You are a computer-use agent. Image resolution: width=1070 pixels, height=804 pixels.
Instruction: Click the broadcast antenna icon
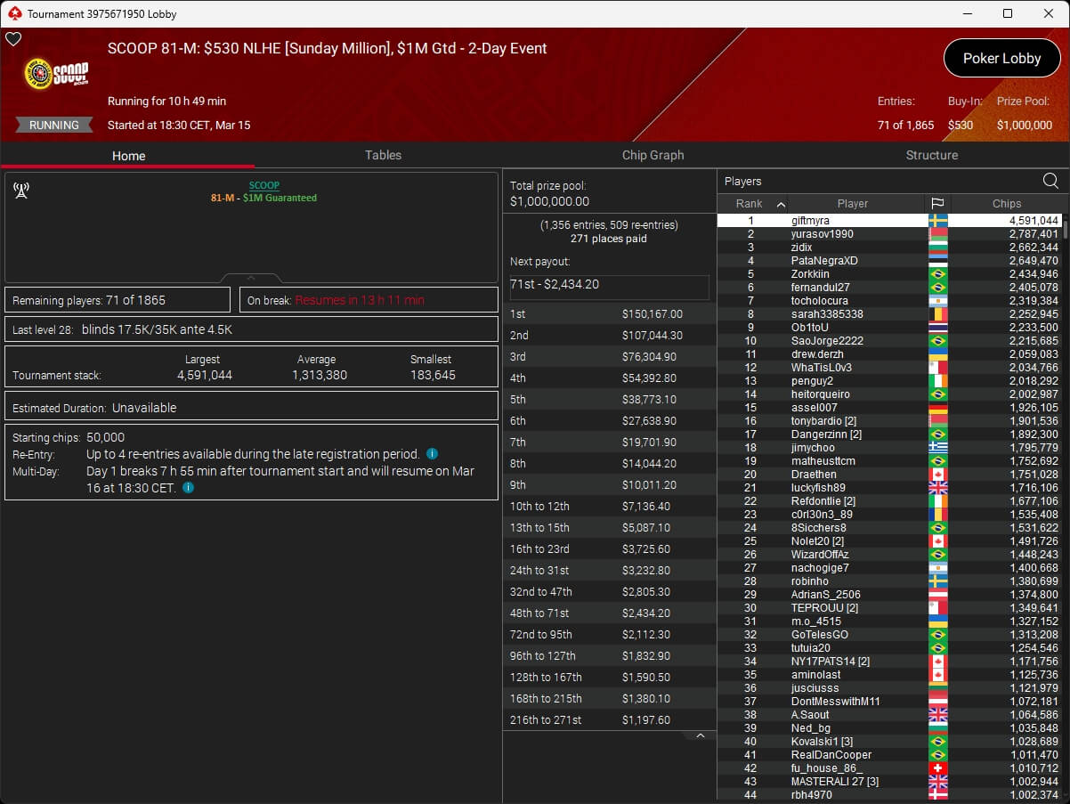pos(21,190)
